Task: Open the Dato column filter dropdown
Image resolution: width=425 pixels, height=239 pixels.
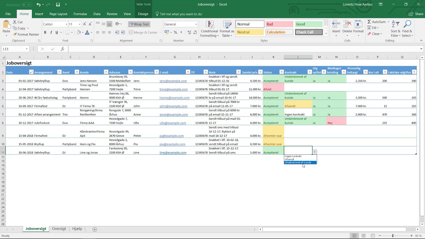Action: [31, 72]
